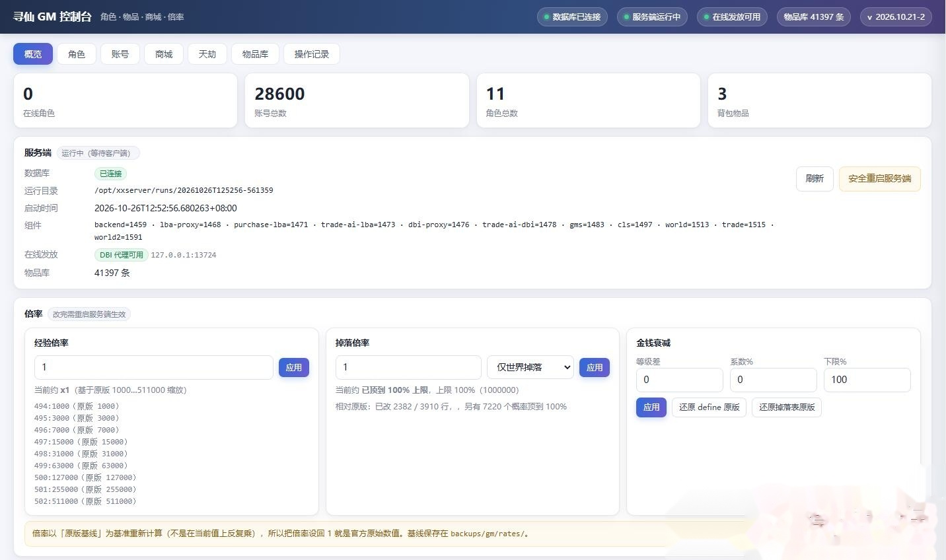This screenshot has width=946, height=560.
Task: Click 安全重启服务端 button
Action: tap(880, 179)
